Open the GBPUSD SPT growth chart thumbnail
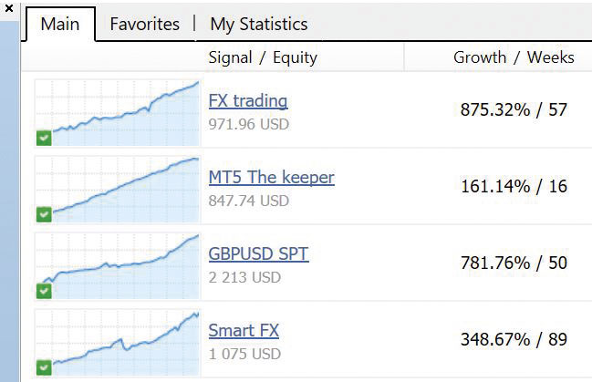Image resolution: width=592 pixels, height=382 pixels. point(119,264)
